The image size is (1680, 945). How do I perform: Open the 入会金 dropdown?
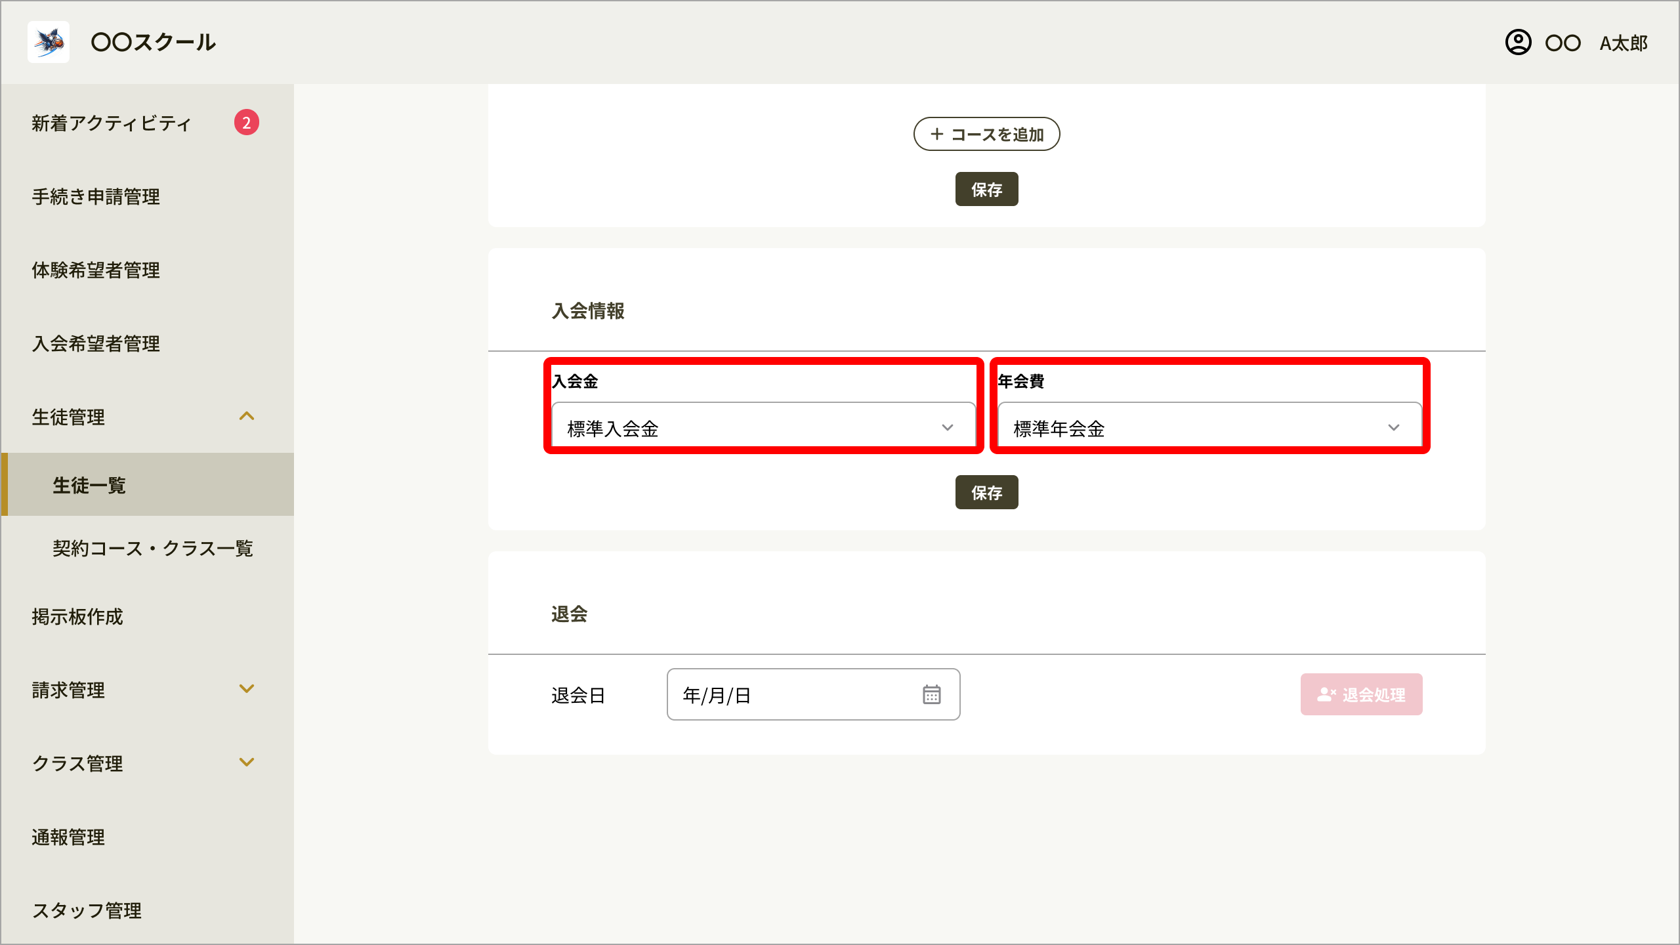point(763,428)
